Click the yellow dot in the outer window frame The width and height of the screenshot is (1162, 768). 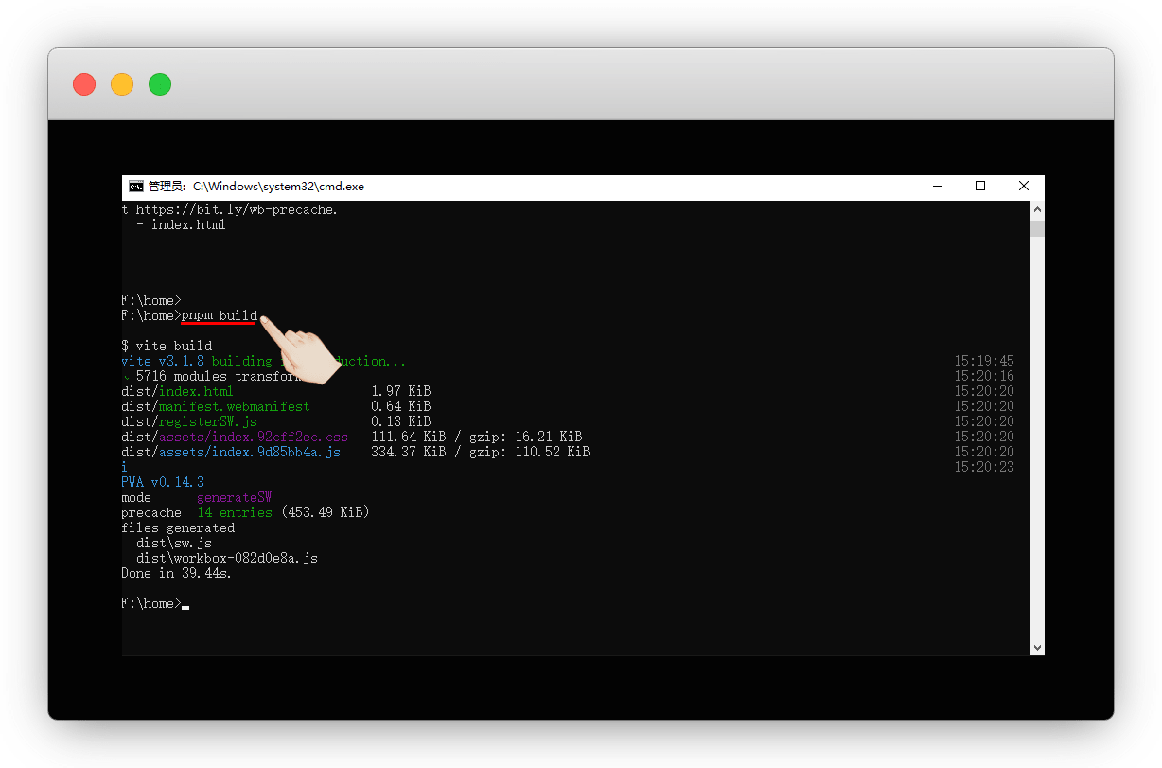click(x=122, y=84)
